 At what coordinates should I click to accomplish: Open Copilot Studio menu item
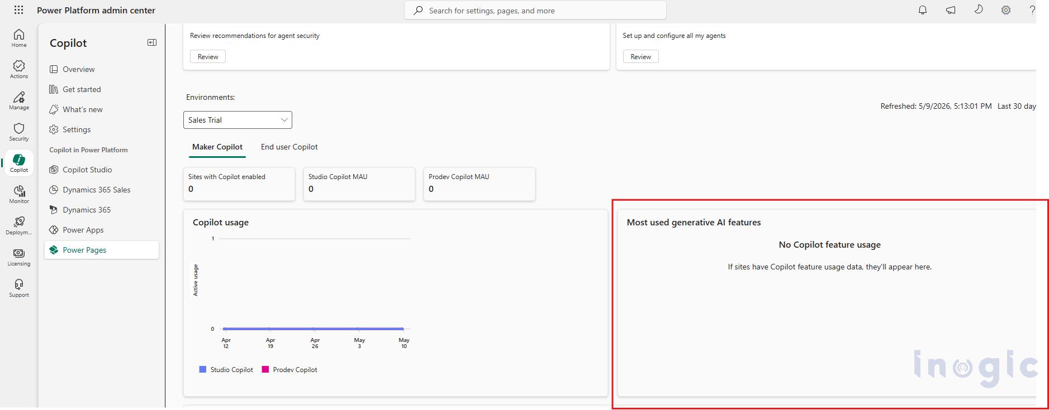pos(102,170)
